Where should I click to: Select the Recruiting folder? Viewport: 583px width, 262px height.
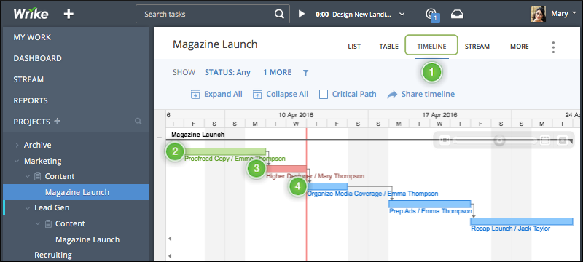tap(53, 255)
